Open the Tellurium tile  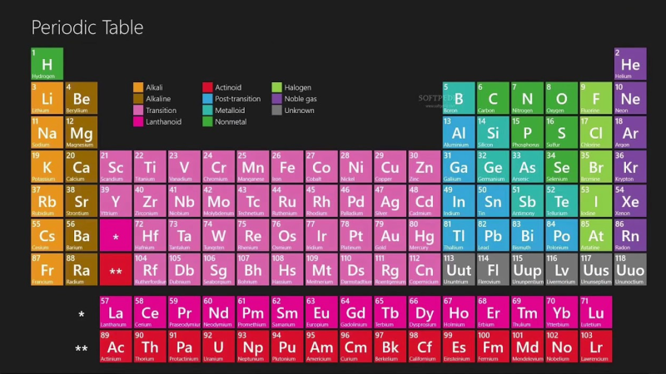[561, 201]
